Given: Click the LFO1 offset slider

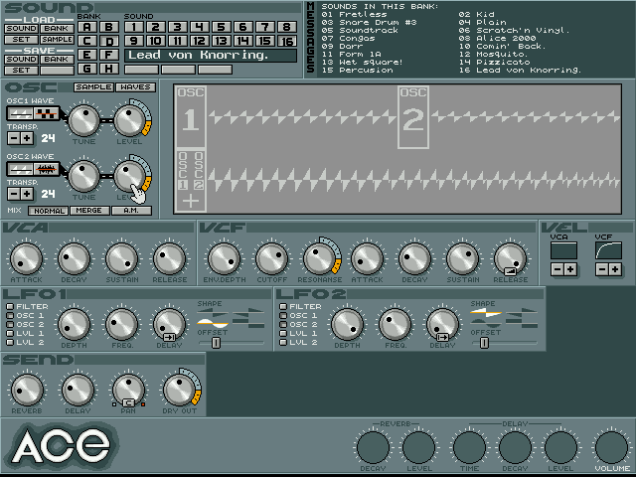Looking at the screenshot, I should [216, 343].
